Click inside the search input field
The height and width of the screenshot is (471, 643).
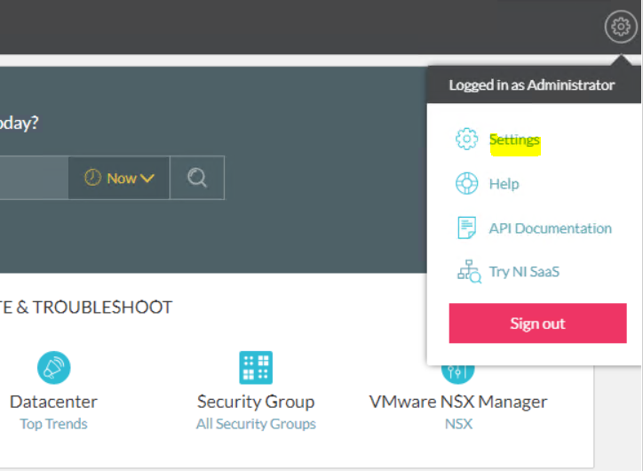(32, 178)
